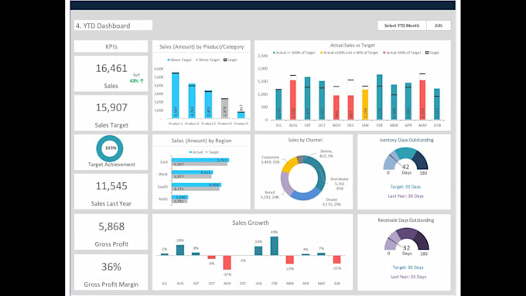Click the Last Year: 33 Days text
The height and width of the screenshot is (296, 526).
pos(408,277)
